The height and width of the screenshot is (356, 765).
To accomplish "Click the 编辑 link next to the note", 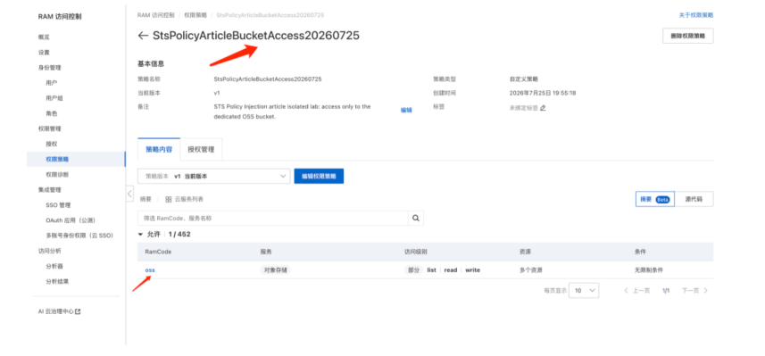I will [406, 111].
